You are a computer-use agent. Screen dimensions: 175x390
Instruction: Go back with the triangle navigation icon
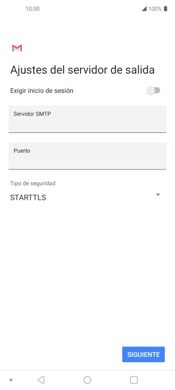[x=41, y=380]
